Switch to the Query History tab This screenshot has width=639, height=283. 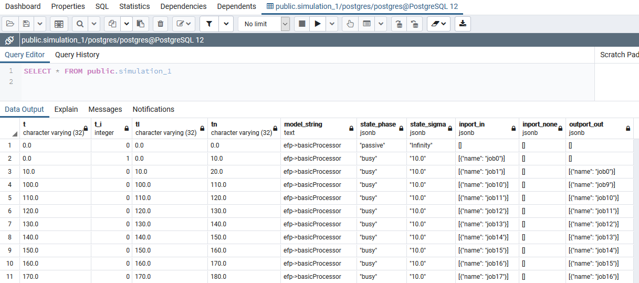coord(77,55)
